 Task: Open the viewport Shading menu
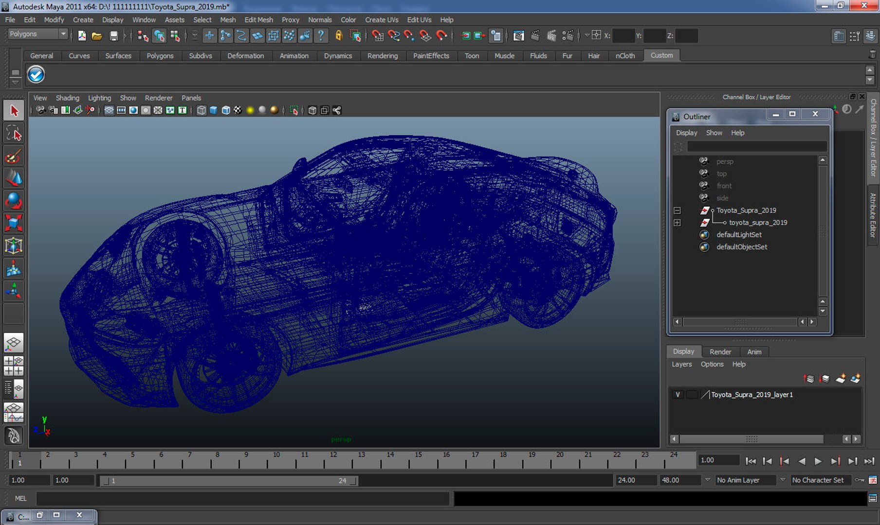[x=67, y=98]
